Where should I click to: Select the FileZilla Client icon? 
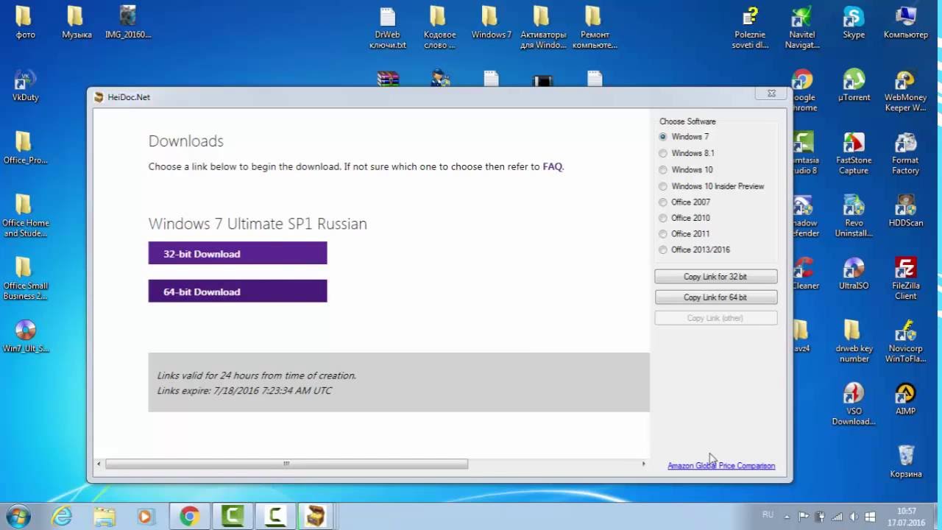point(905,278)
